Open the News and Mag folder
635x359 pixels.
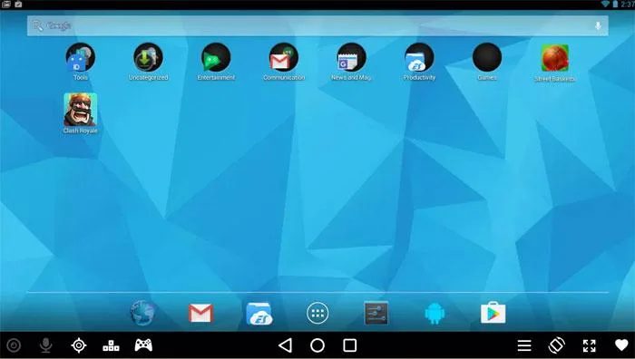[x=352, y=57]
